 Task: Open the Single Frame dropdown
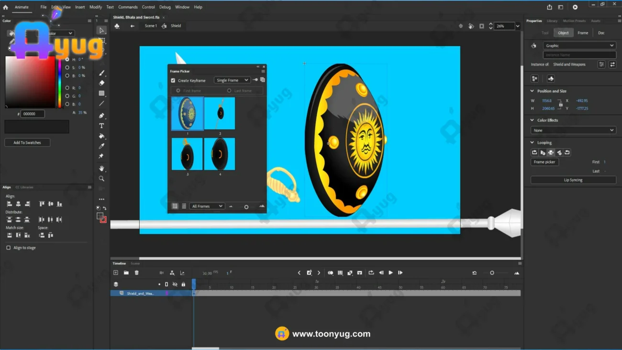click(x=232, y=80)
